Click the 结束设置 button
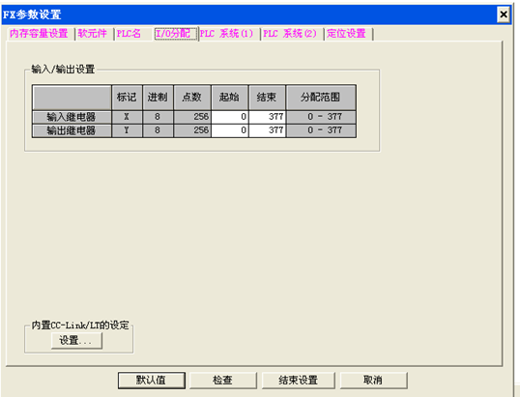Screen dimensions: 520x397 (x=298, y=381)
